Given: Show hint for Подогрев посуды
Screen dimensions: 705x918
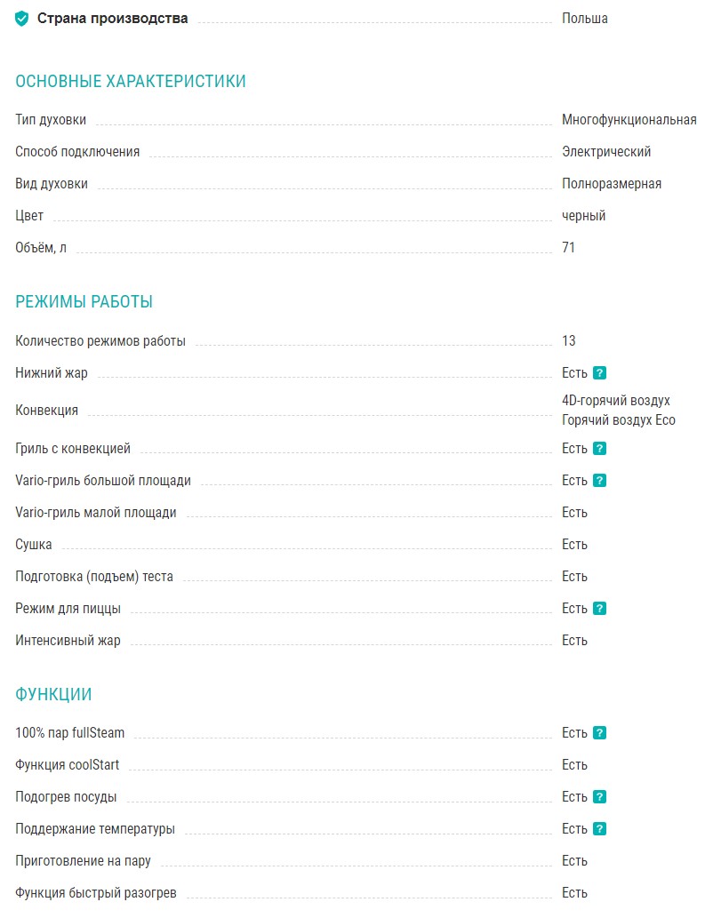Looking at the screenshot, I should click(x=600, y=797).
